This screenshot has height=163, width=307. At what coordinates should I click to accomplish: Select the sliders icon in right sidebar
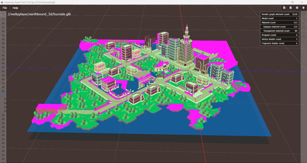tap(304, 41)
